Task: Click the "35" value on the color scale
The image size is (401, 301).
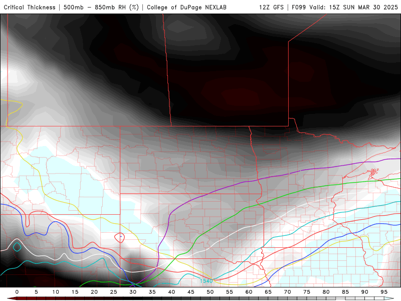Action: (152, 292)
